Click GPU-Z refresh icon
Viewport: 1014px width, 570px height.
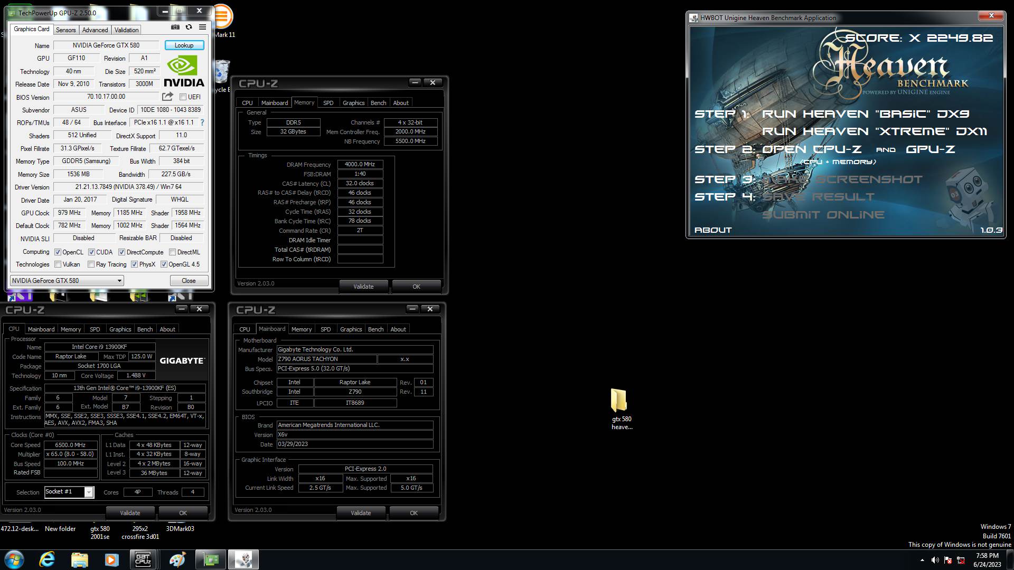tap(189, 27)
